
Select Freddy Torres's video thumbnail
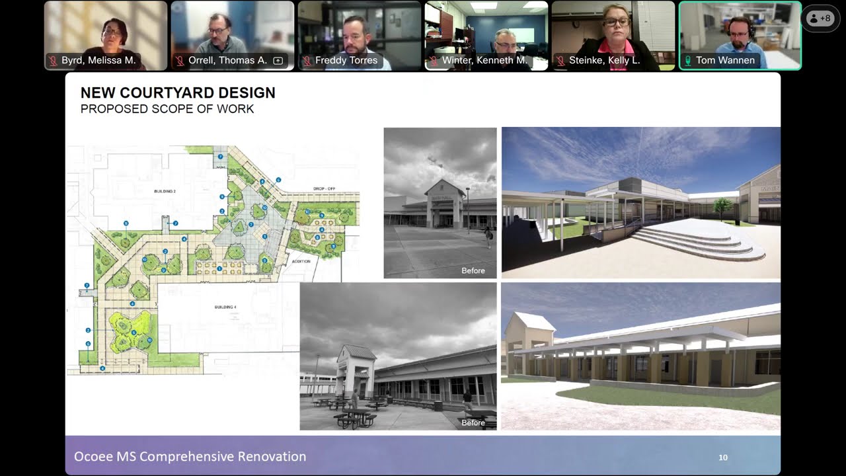click(x=360, y=36)
